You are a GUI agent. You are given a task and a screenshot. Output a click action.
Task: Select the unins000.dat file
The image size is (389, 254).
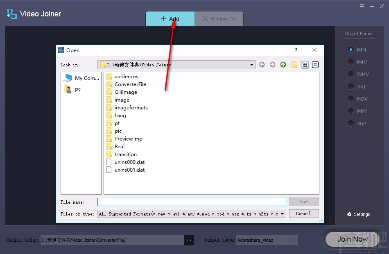[126, 162]
